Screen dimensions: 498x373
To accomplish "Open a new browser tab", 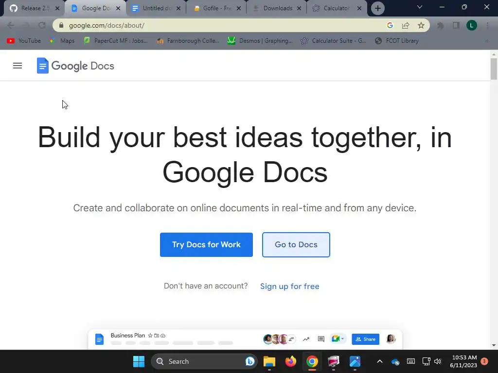I will tap(377, 8).
